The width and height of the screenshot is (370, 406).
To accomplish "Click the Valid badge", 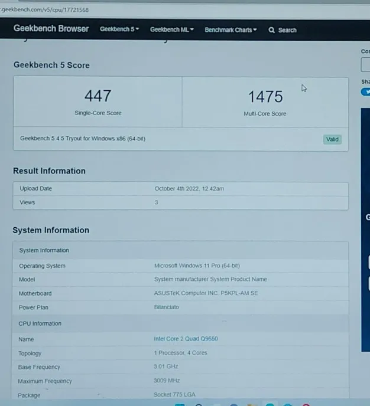I will 332,139.
